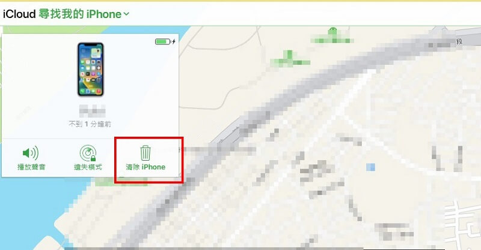The image size is (481, 250).
Task: Select the 清除 iPhone label
Action: [146, 167]
